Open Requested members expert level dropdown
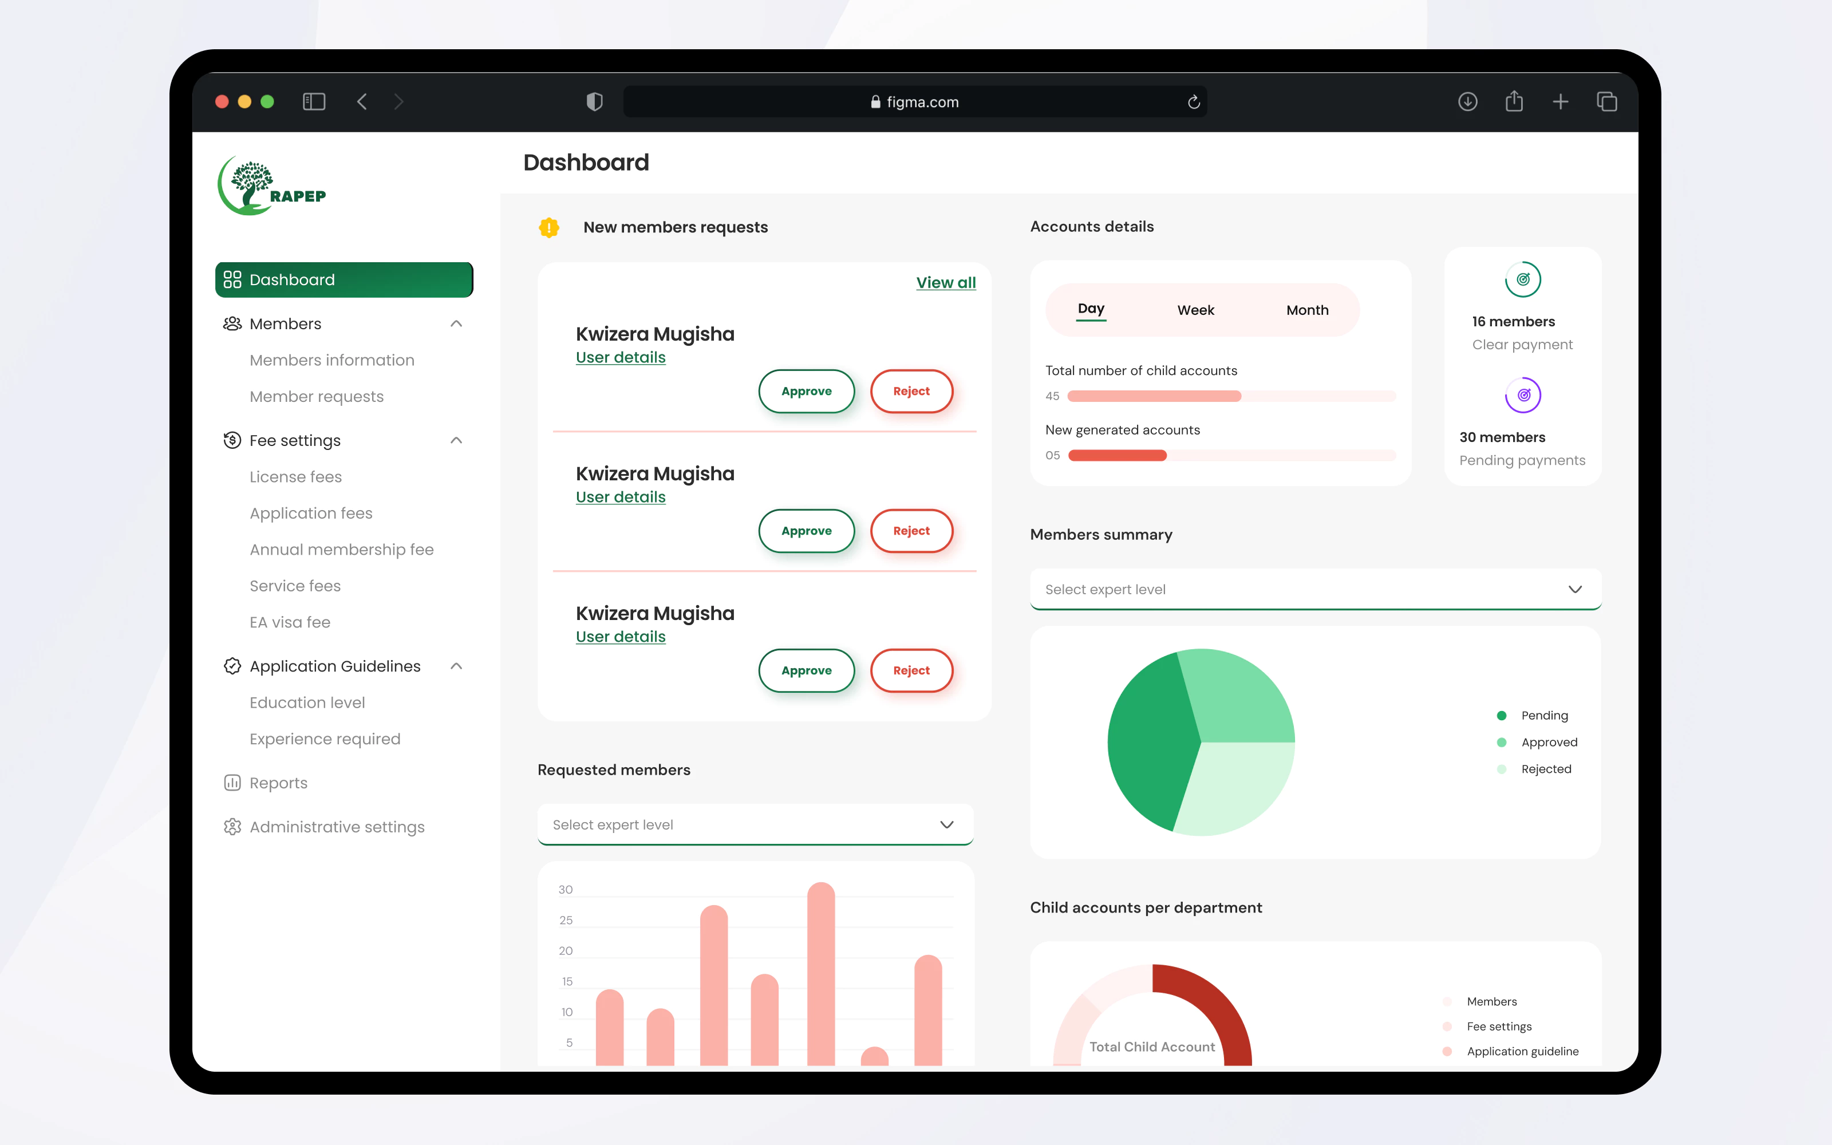Viewport: 1832px width, 1145px height. (755, 824)
